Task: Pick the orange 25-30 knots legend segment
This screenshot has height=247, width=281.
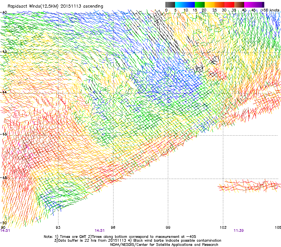Action: [x=219, y=5]
